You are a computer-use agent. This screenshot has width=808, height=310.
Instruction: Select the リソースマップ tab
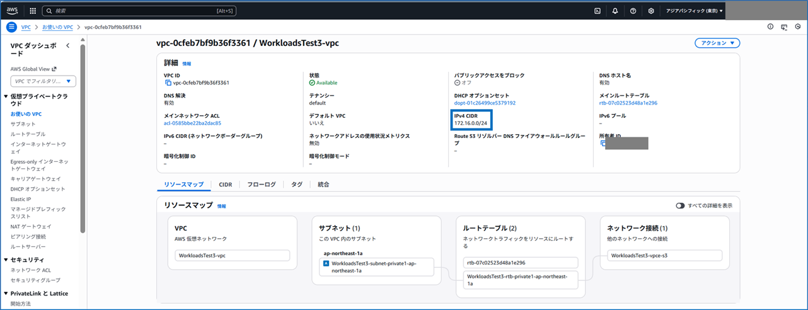click(x=183, y=185)
